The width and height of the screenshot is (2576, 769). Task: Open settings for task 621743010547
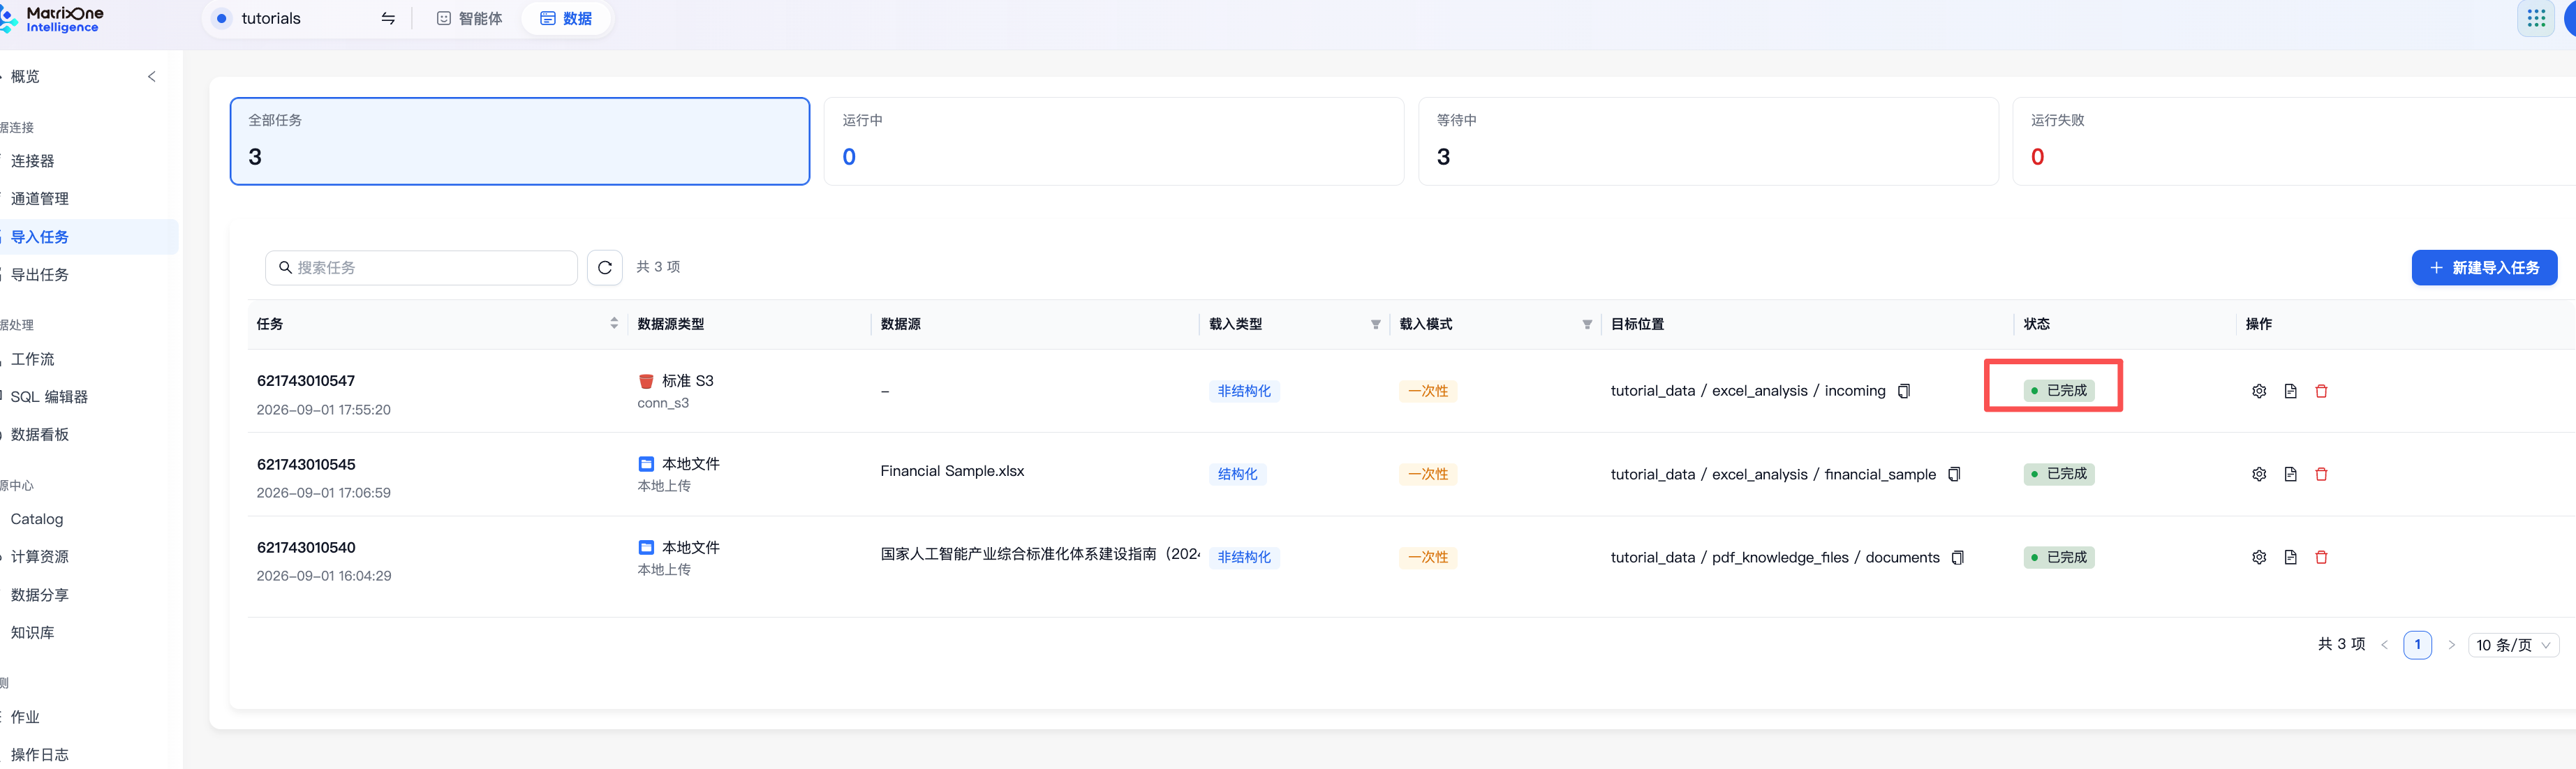tap(2259, 391)
